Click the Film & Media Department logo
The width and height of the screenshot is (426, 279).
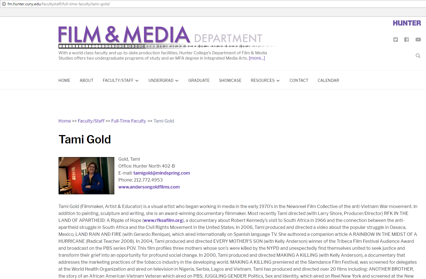point(160,36)
